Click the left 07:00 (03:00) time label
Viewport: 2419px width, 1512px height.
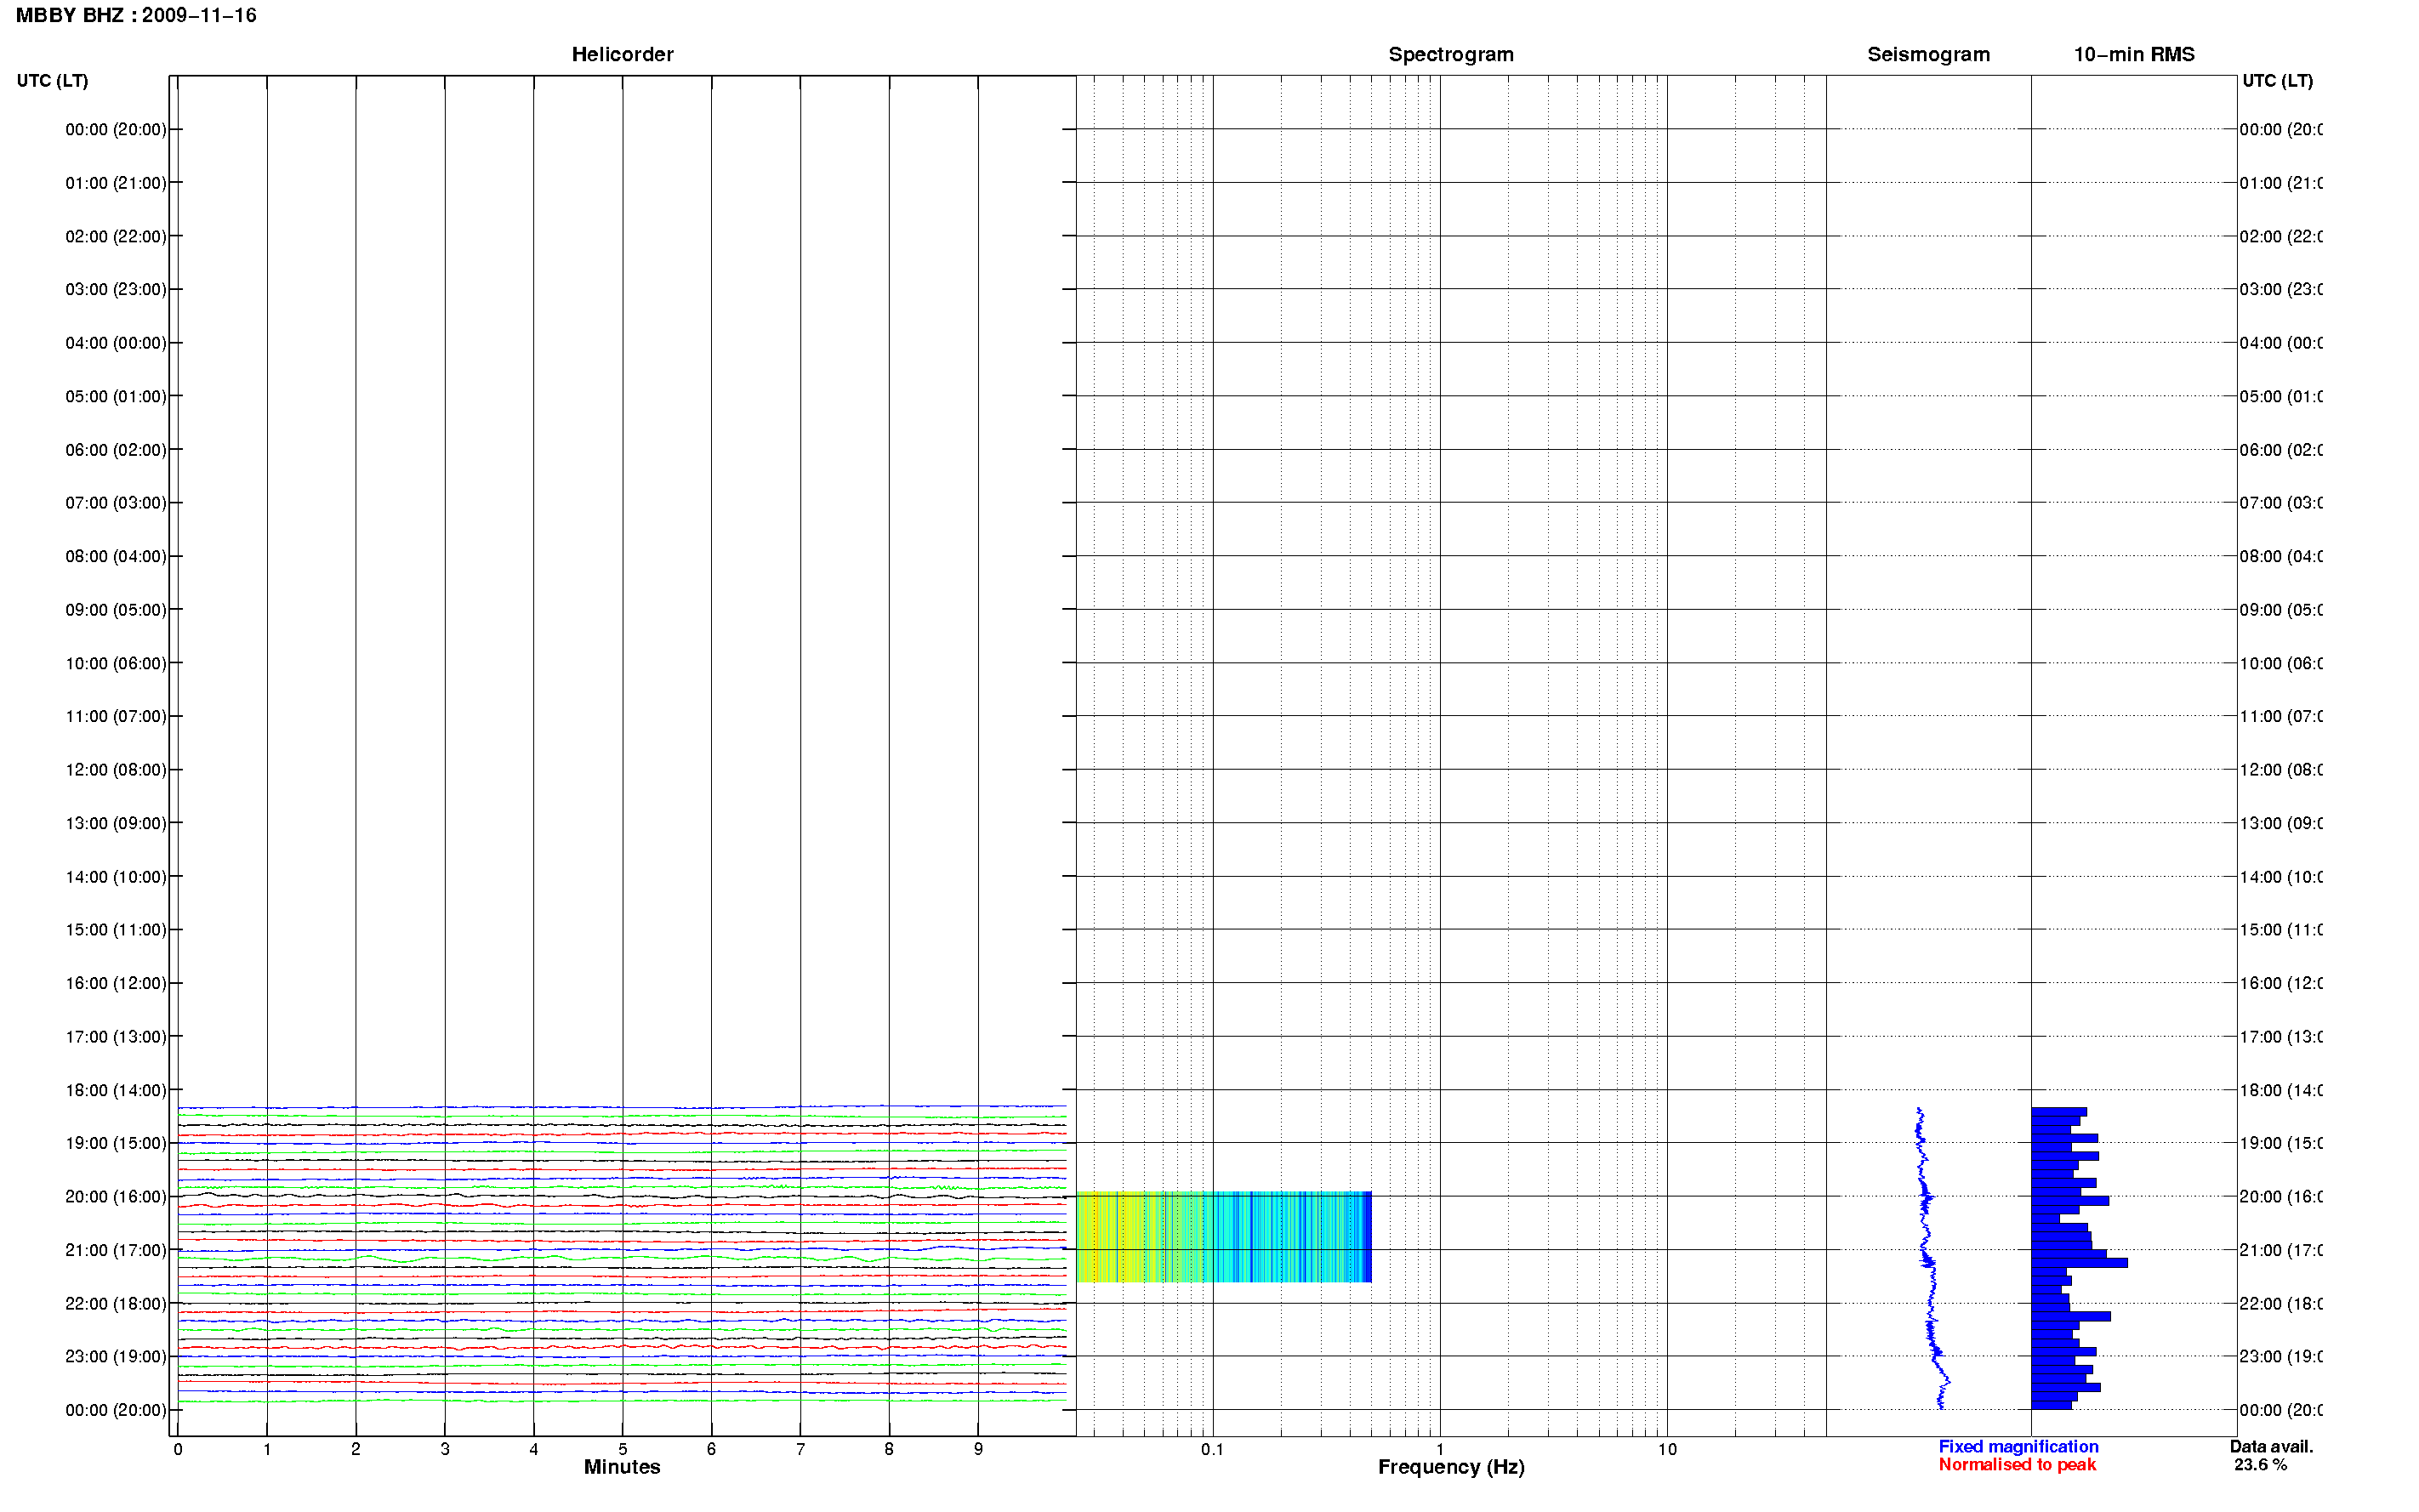pos(116,503)
